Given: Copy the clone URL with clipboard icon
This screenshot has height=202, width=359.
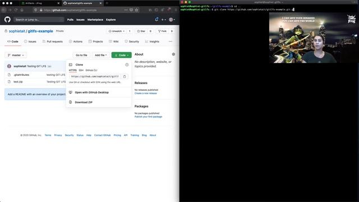Looking at the screenshot, I should tap(125, 76).
